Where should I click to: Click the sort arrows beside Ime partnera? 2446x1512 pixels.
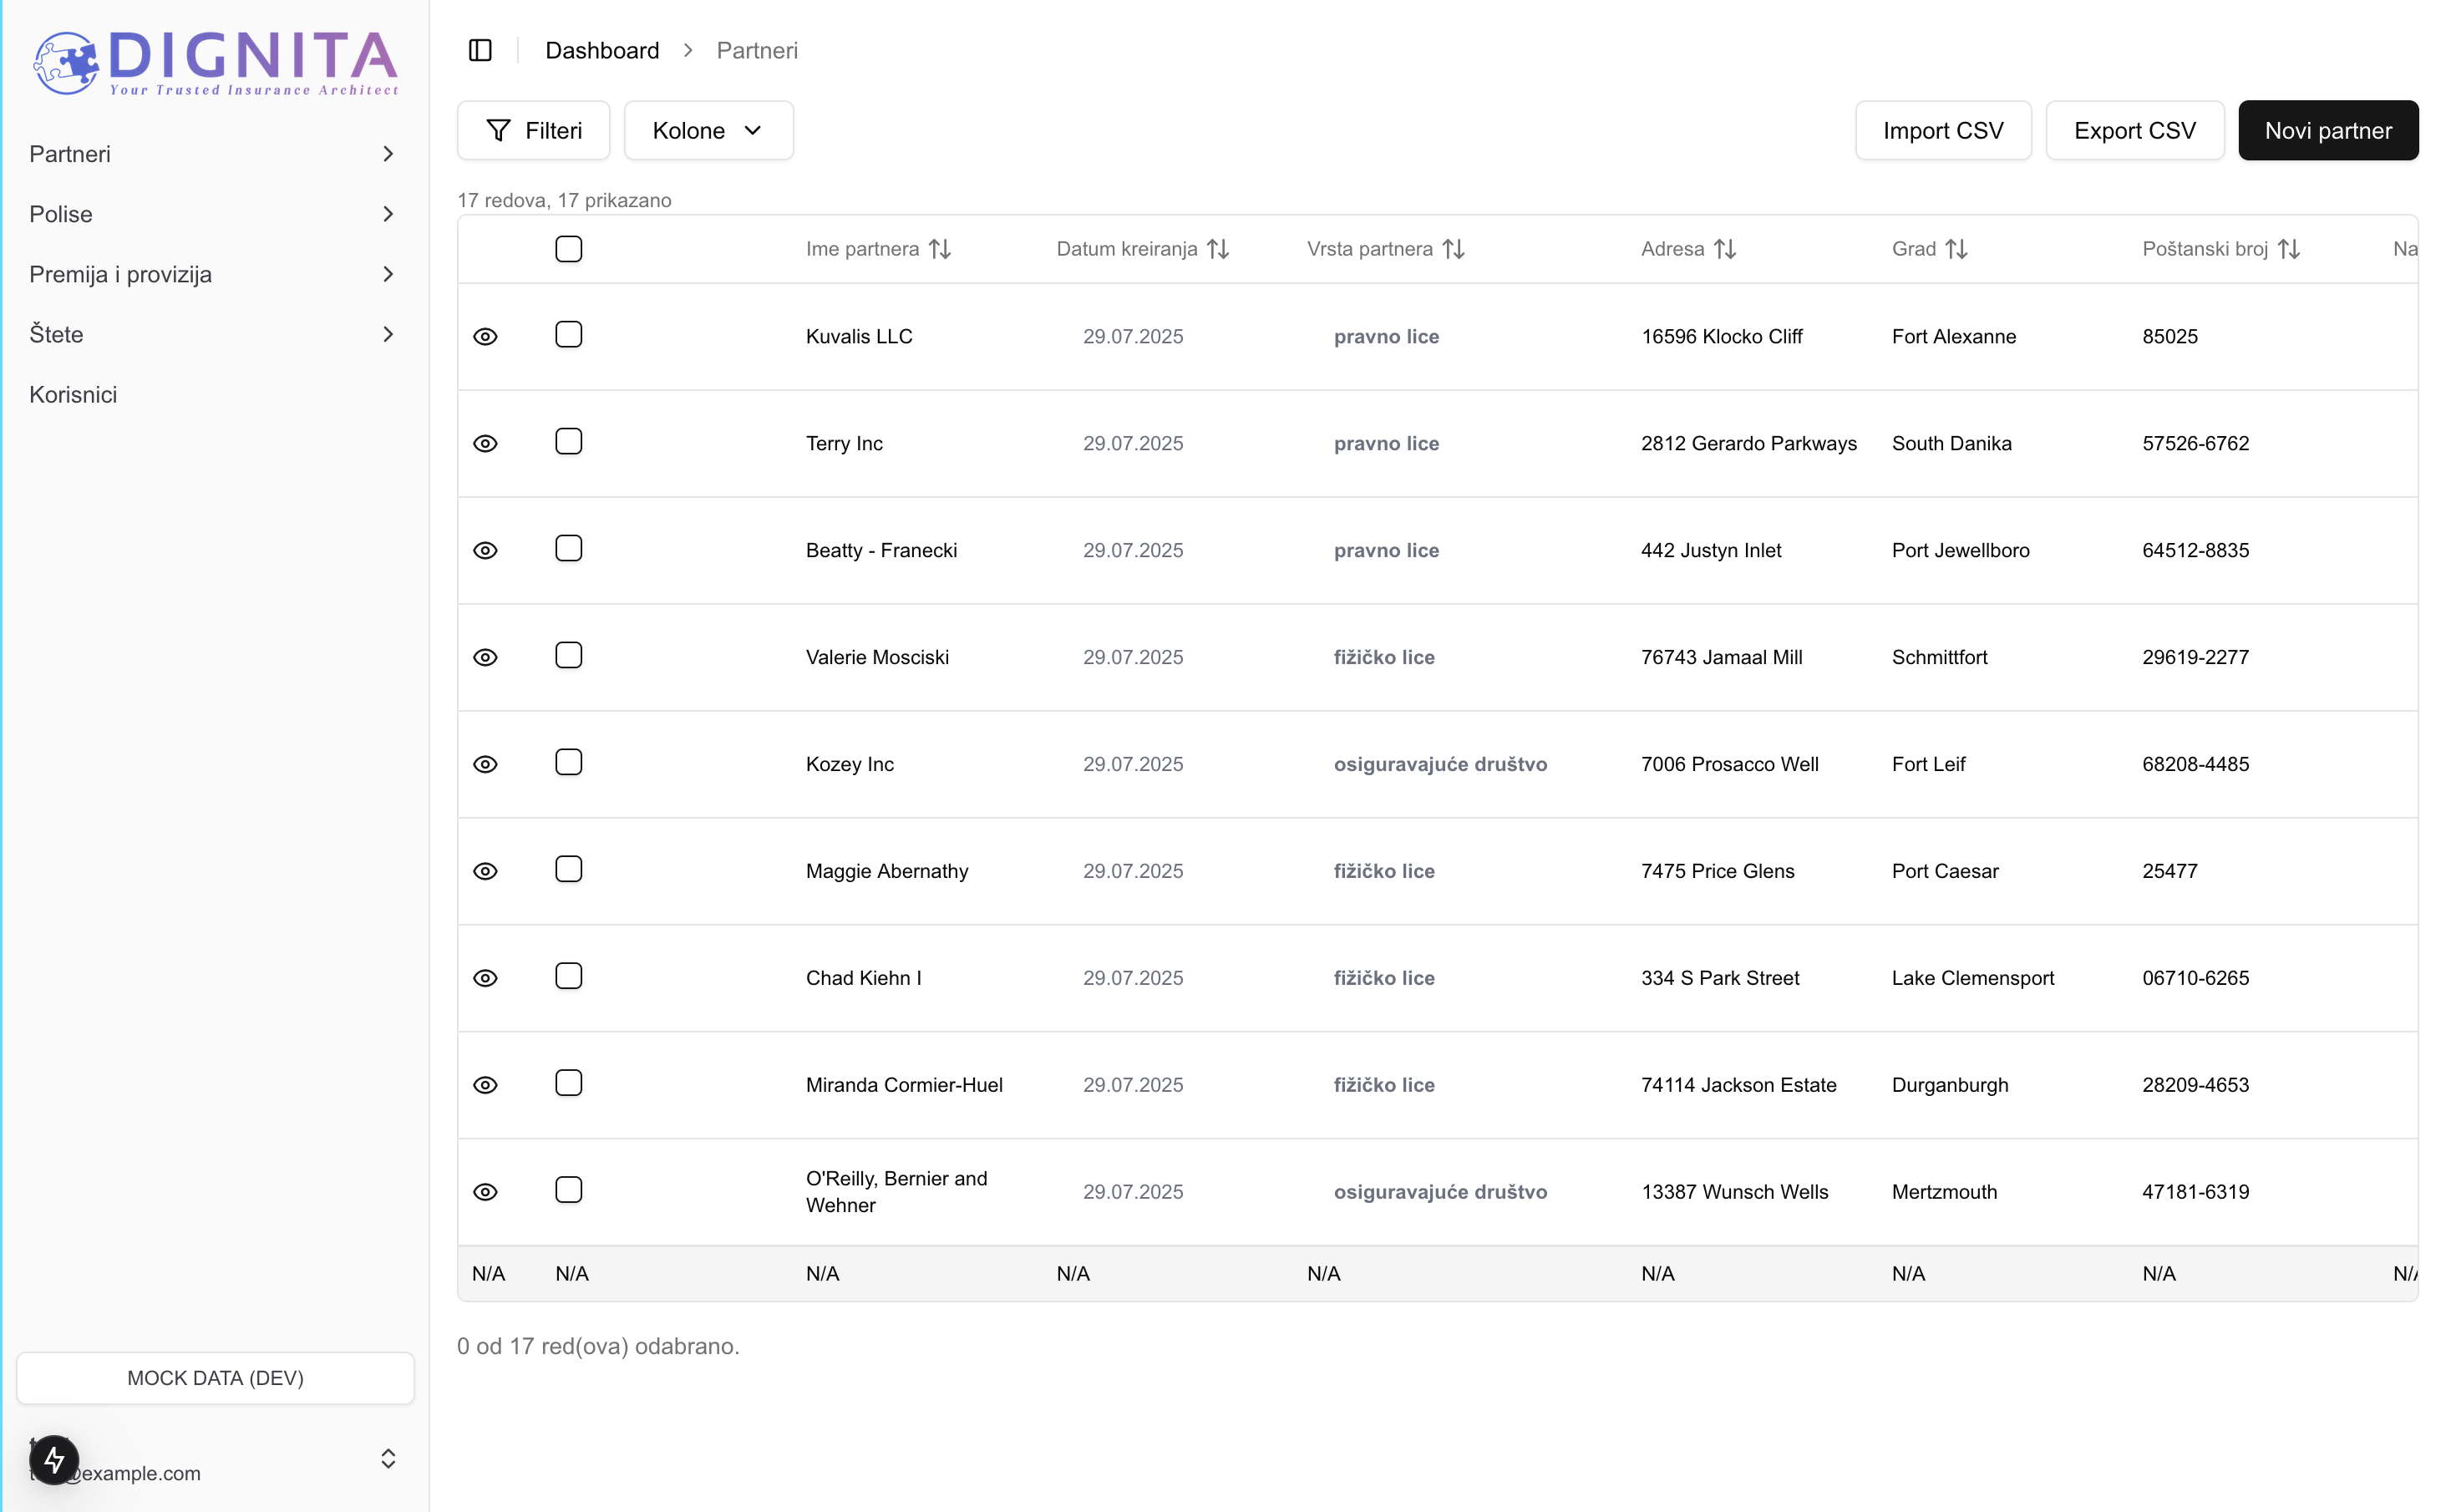[x=939, y=249]
